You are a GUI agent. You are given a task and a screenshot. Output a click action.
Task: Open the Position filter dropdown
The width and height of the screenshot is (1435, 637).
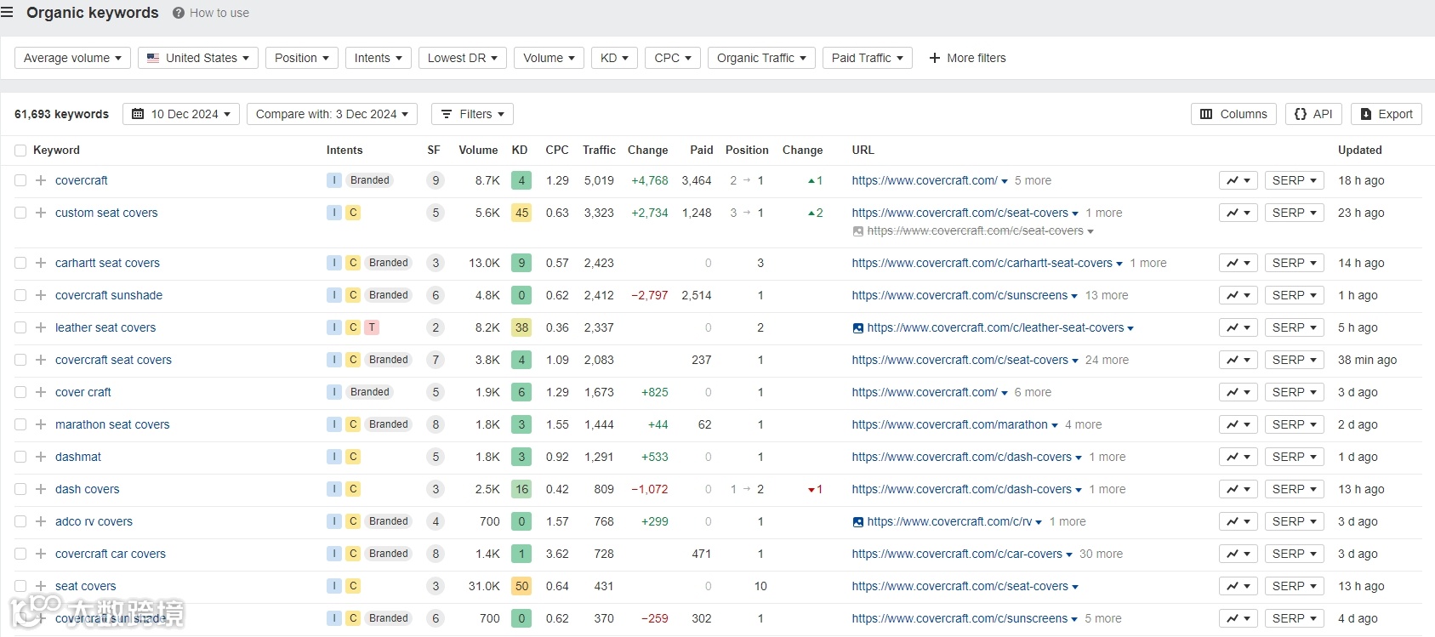click(x=302, y=58)
